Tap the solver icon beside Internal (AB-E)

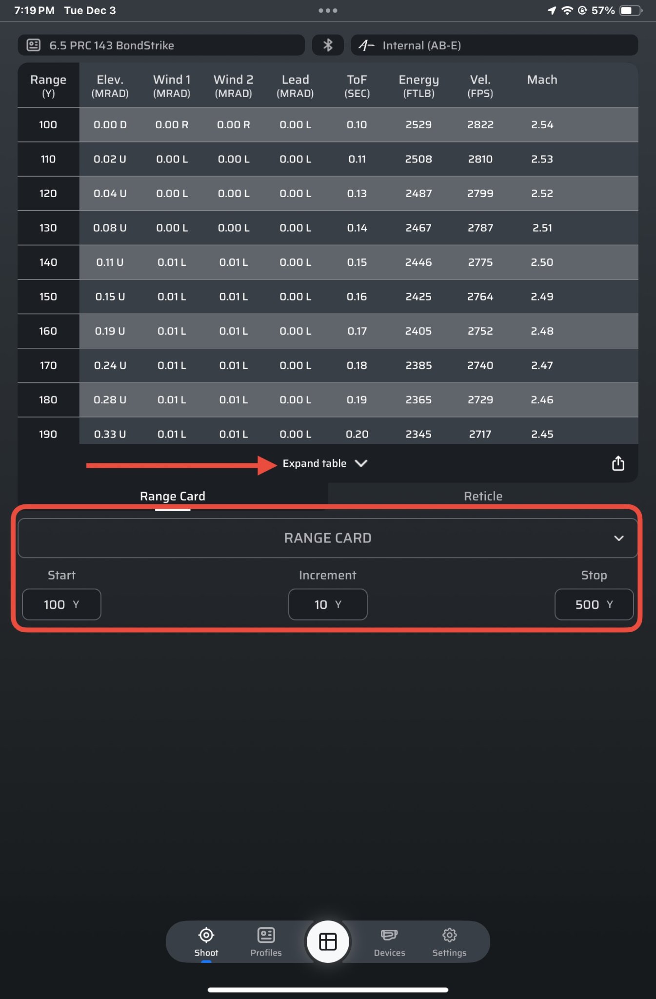pos(366,45)
